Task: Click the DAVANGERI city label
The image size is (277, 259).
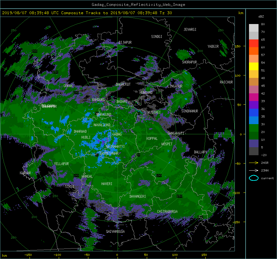Action: [138, 196]
